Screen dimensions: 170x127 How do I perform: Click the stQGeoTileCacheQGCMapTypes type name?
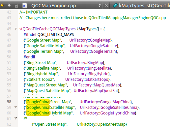(47, 29)
